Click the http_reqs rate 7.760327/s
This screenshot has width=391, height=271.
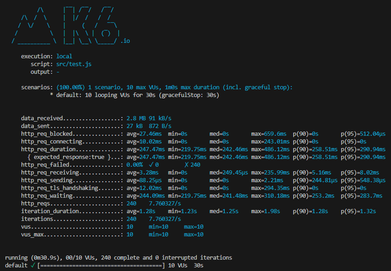pyautogui.click(x=165, y=203)
